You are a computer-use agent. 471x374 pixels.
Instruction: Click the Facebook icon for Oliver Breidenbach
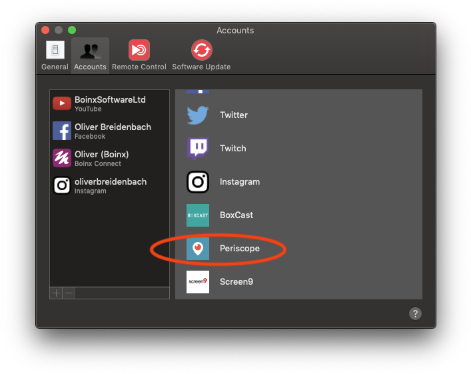pos(62,131)
